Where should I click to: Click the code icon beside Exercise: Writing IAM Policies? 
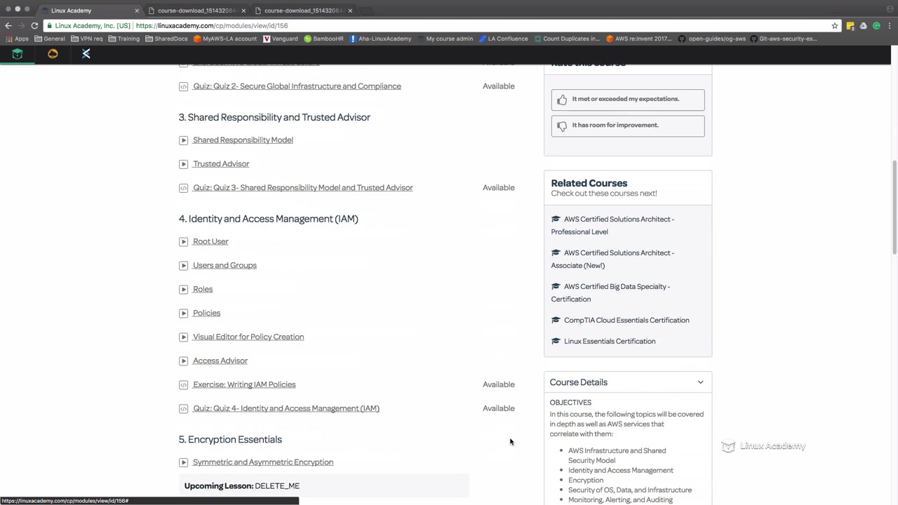(x=183, y=384)
